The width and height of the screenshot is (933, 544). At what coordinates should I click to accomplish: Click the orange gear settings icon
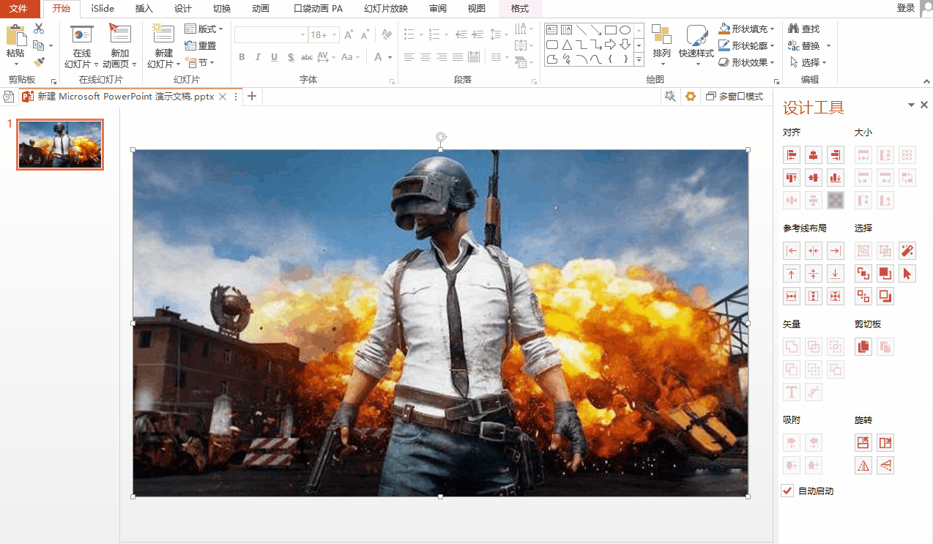[689, 96]
